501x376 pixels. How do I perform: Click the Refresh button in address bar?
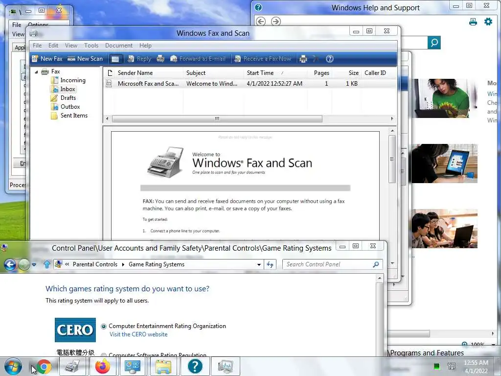point(270,264)
